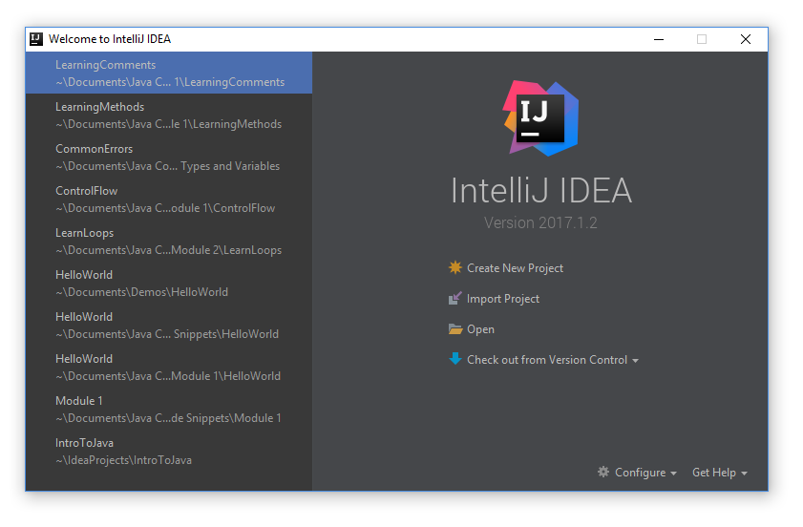This screenshot has width=803, height=527.
Task: Click path ~\Documents\Java C... Snippets\HelloWorld
Action: [167, 334]
